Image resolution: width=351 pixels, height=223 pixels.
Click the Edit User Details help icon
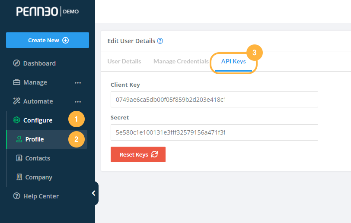160,41
